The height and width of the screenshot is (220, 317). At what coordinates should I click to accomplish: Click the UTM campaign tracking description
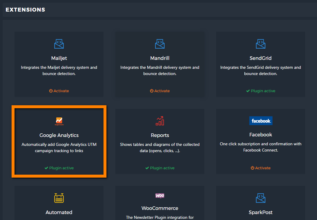59,148
